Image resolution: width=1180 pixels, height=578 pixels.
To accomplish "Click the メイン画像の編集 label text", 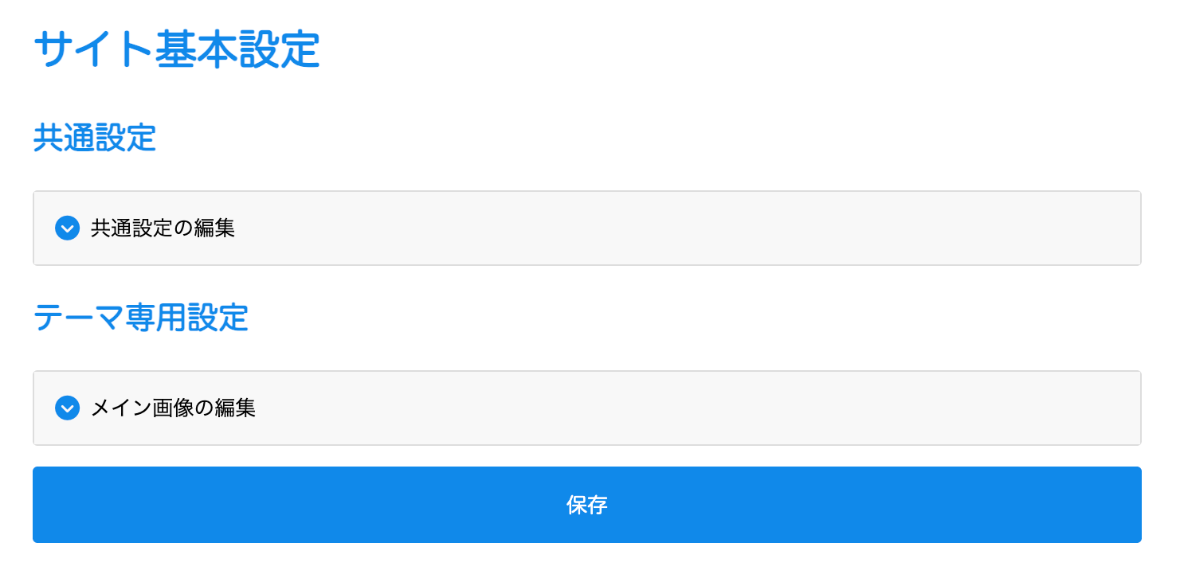I will click(173, 408).
